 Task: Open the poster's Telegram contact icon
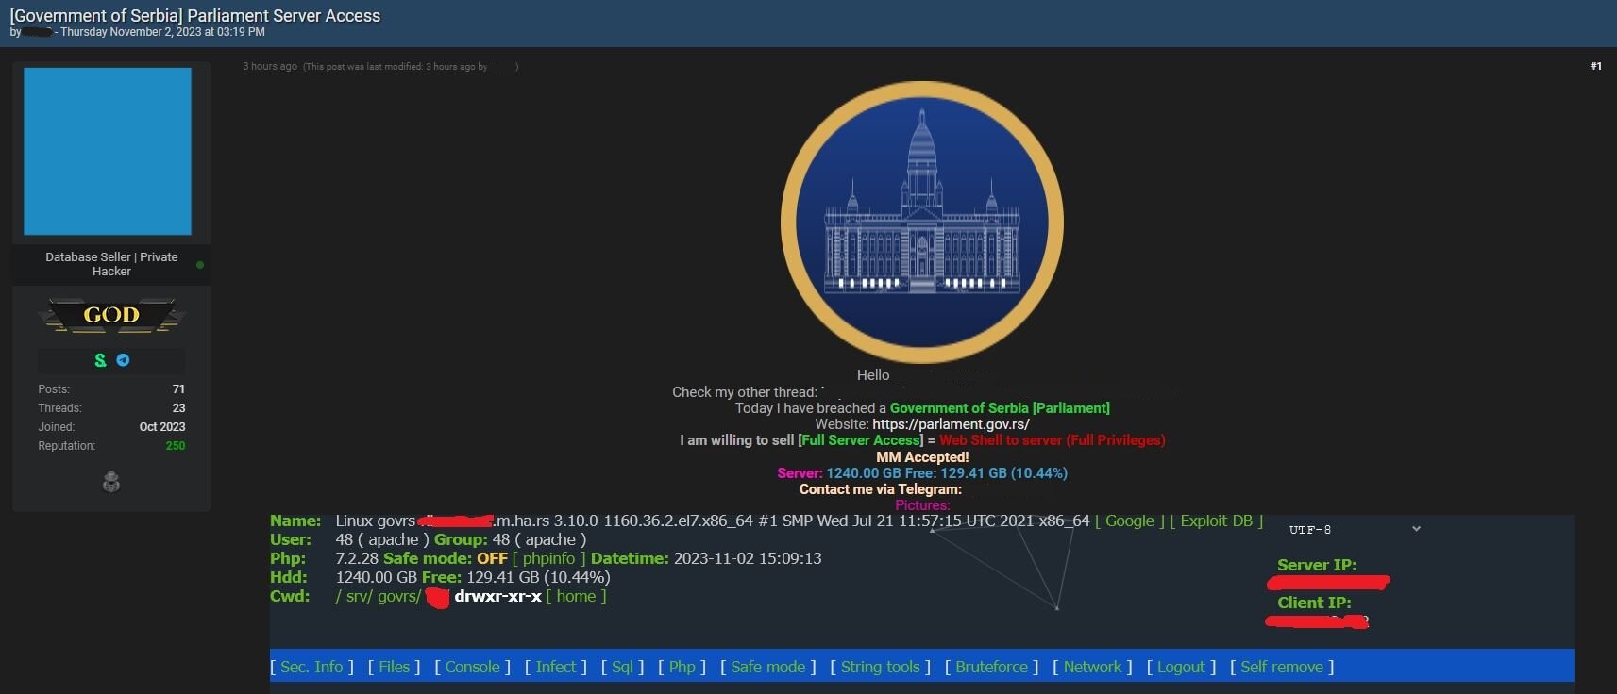point(123,360)
